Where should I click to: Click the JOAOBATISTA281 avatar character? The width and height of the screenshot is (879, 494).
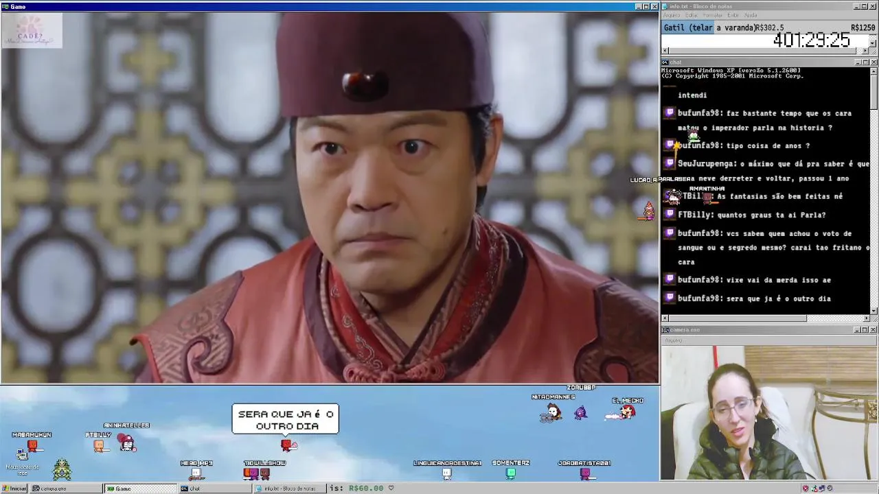(585, 473)
